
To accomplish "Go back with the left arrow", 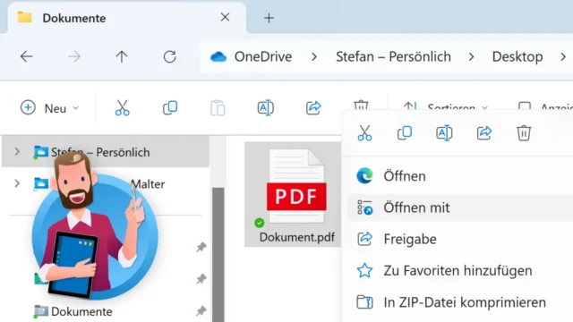I will (x=26, y=56).
